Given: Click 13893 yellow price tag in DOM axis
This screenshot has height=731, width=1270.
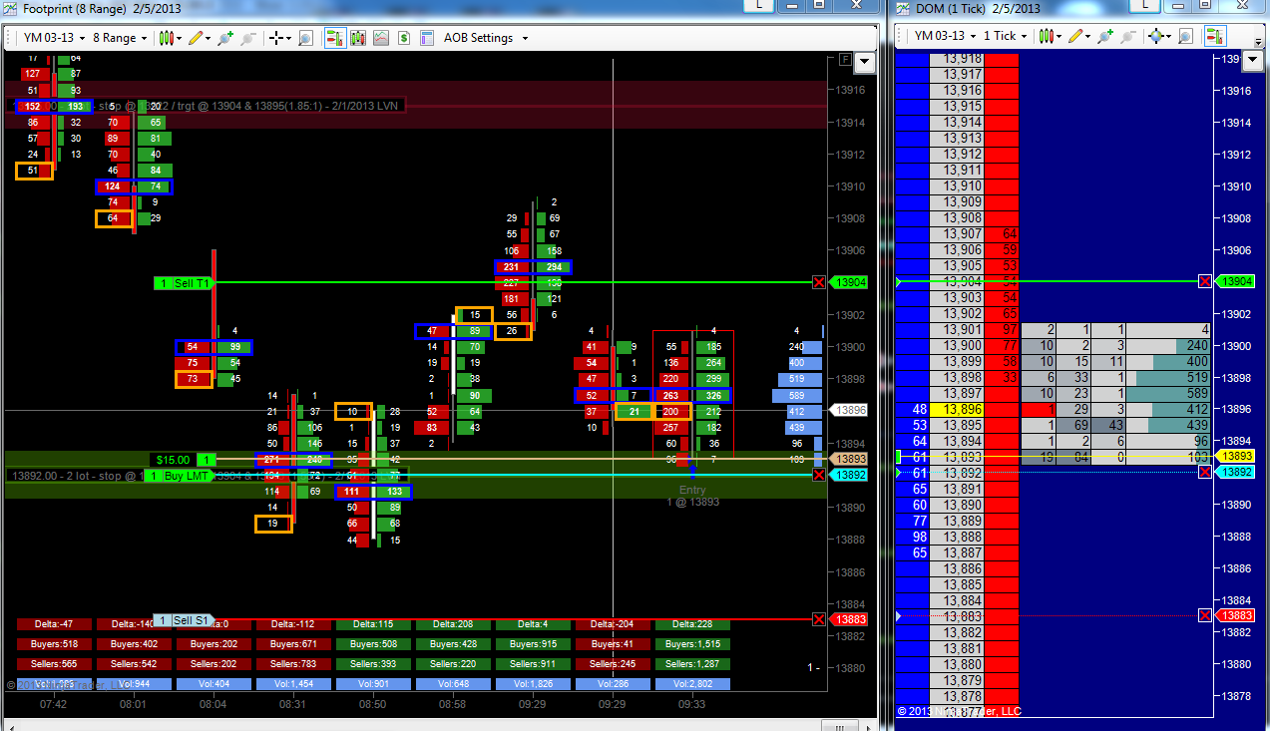Looking at the screenshot, I should 1235,456.
